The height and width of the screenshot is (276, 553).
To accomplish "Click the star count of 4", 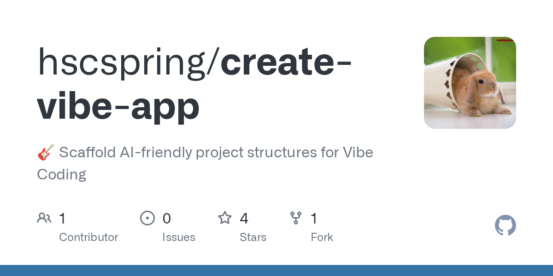I will tap(244, 218).
